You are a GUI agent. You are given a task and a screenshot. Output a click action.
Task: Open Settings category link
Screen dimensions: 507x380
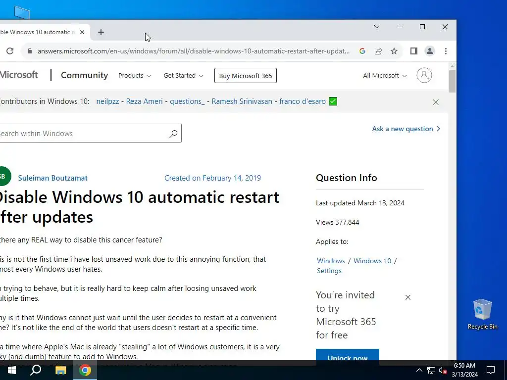(329, 271)
